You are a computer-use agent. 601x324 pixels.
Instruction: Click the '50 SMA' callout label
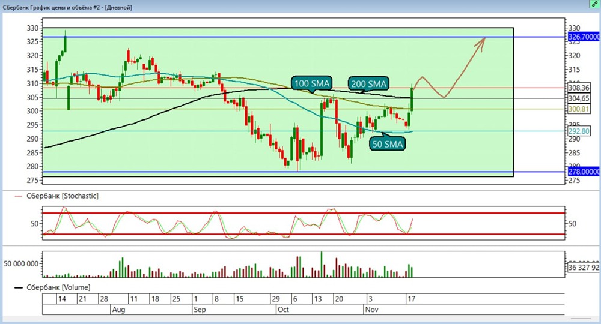click(x=388, y=144)
